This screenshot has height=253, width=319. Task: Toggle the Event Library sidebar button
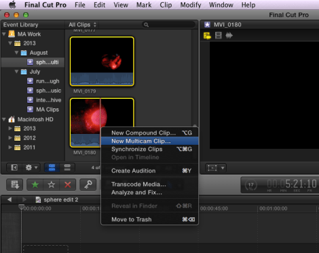click(14, 168)
